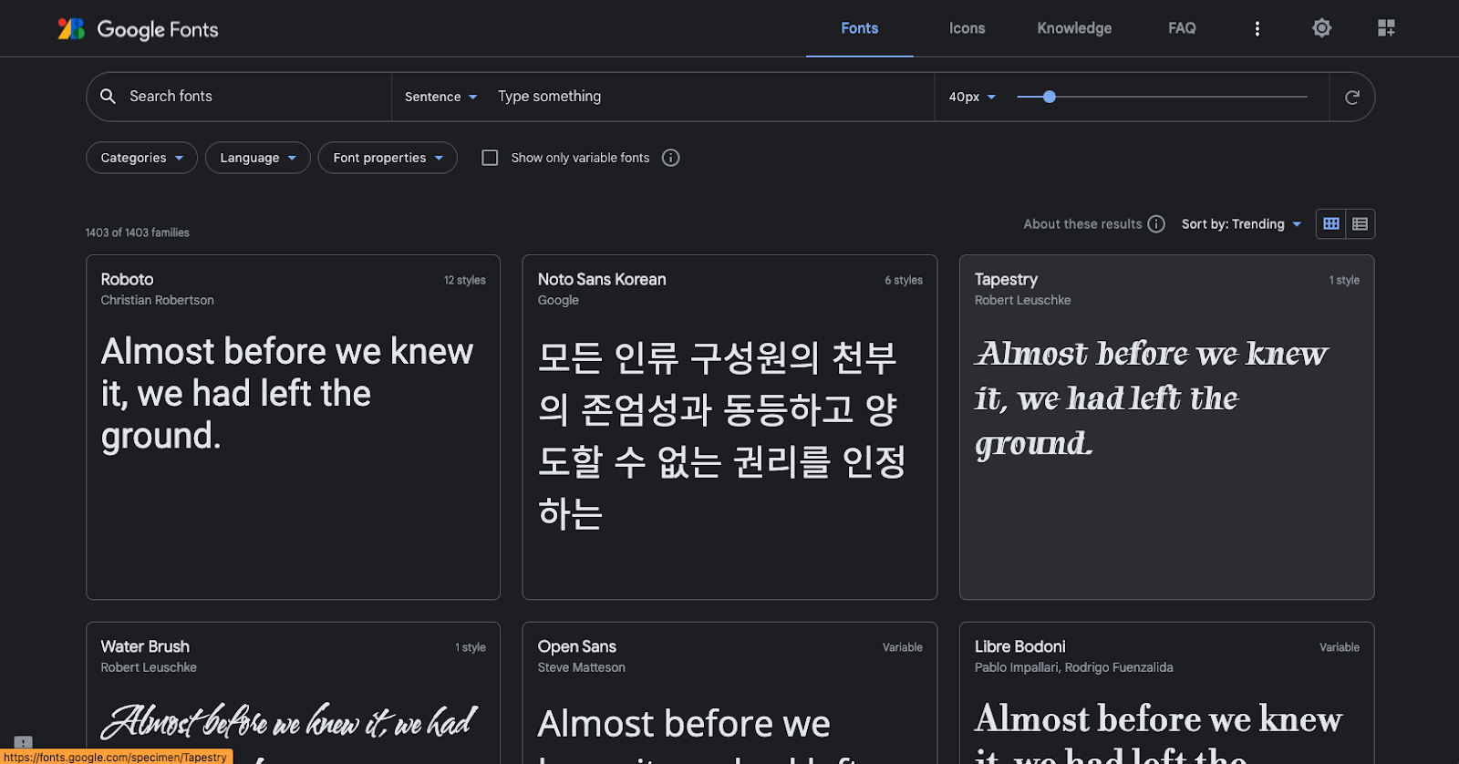Click the font size slider handle
The image size is (1459, 764).
(x=1049, y=97)
